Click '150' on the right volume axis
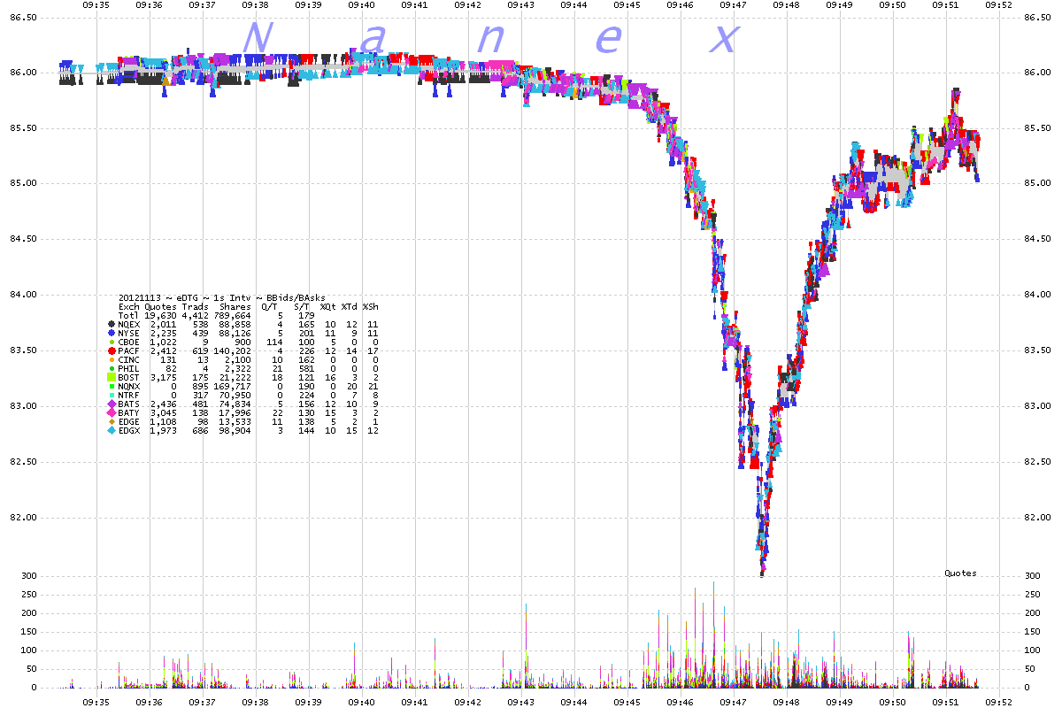Screen dimensions: 1062x708 (1033, 632)
